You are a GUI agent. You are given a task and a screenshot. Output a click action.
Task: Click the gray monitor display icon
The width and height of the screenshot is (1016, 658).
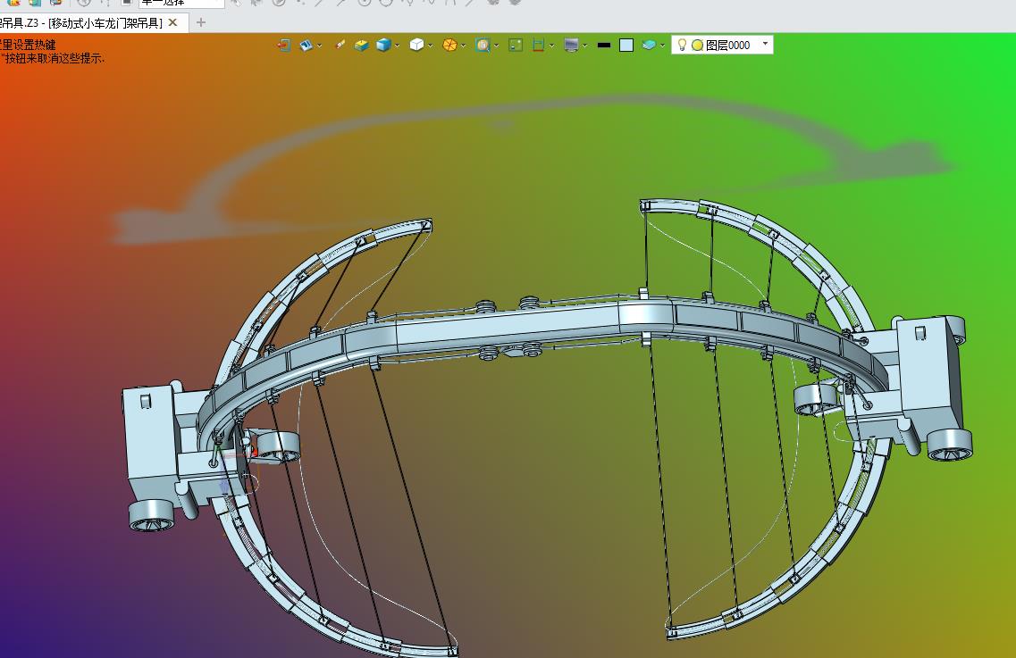tap(571, 45)
